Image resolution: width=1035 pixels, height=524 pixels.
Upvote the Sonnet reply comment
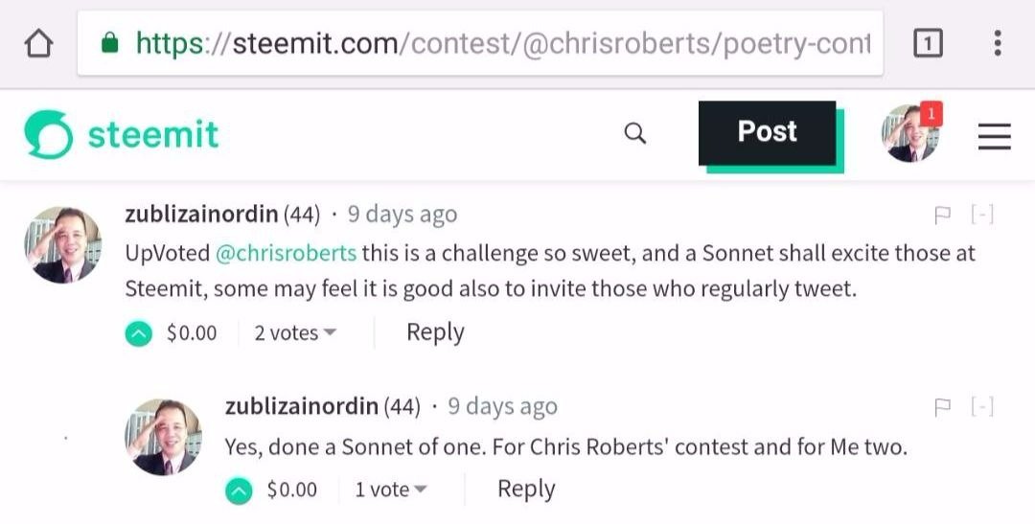tap(239, 490)
